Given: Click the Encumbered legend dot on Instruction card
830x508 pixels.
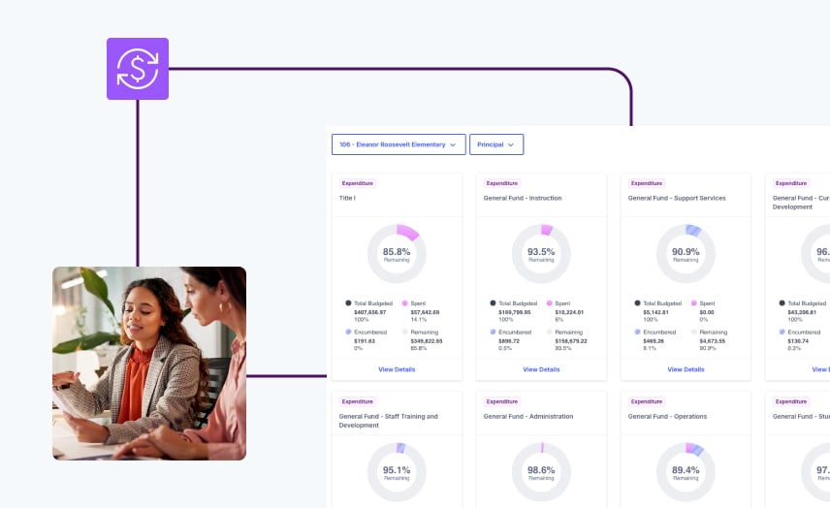Looking at the screenshot, I should 493,332.
